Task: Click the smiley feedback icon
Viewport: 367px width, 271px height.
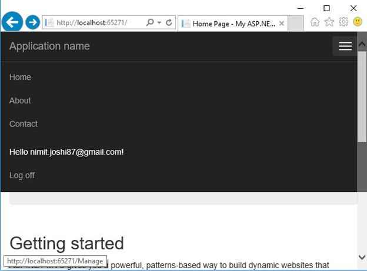Action: [358, 22]
